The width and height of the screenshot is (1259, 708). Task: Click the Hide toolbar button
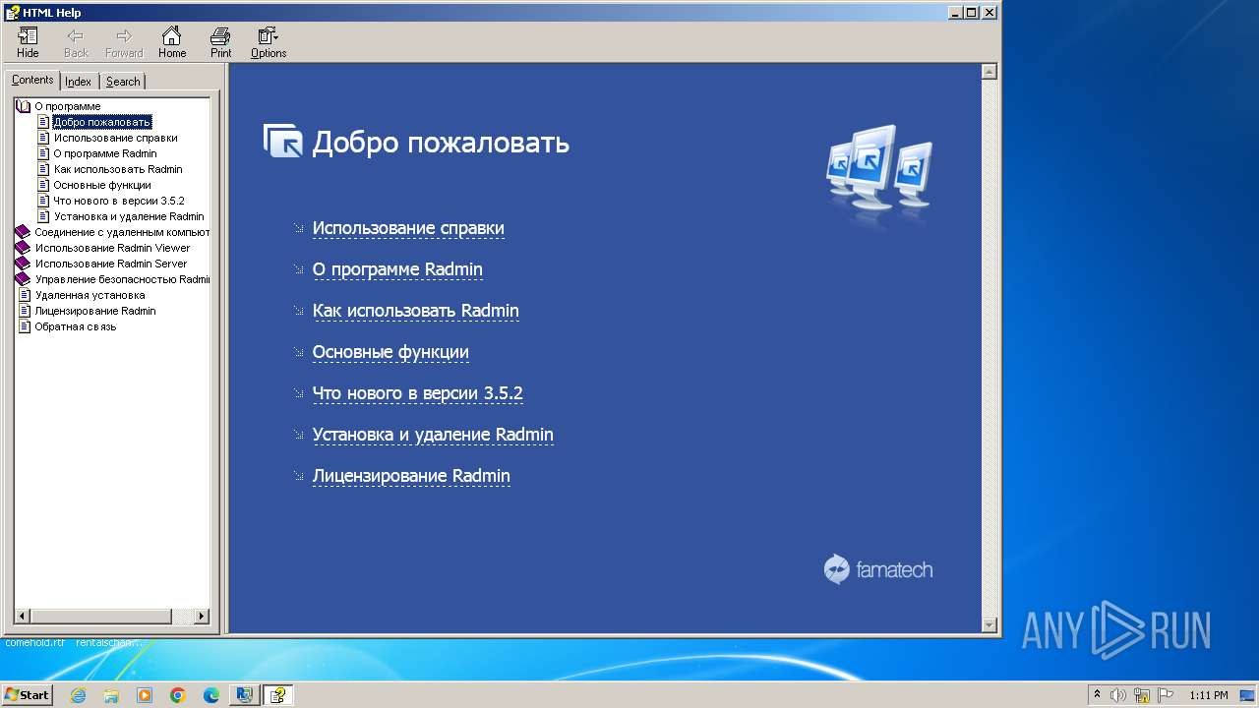click(x=28, y=42)
